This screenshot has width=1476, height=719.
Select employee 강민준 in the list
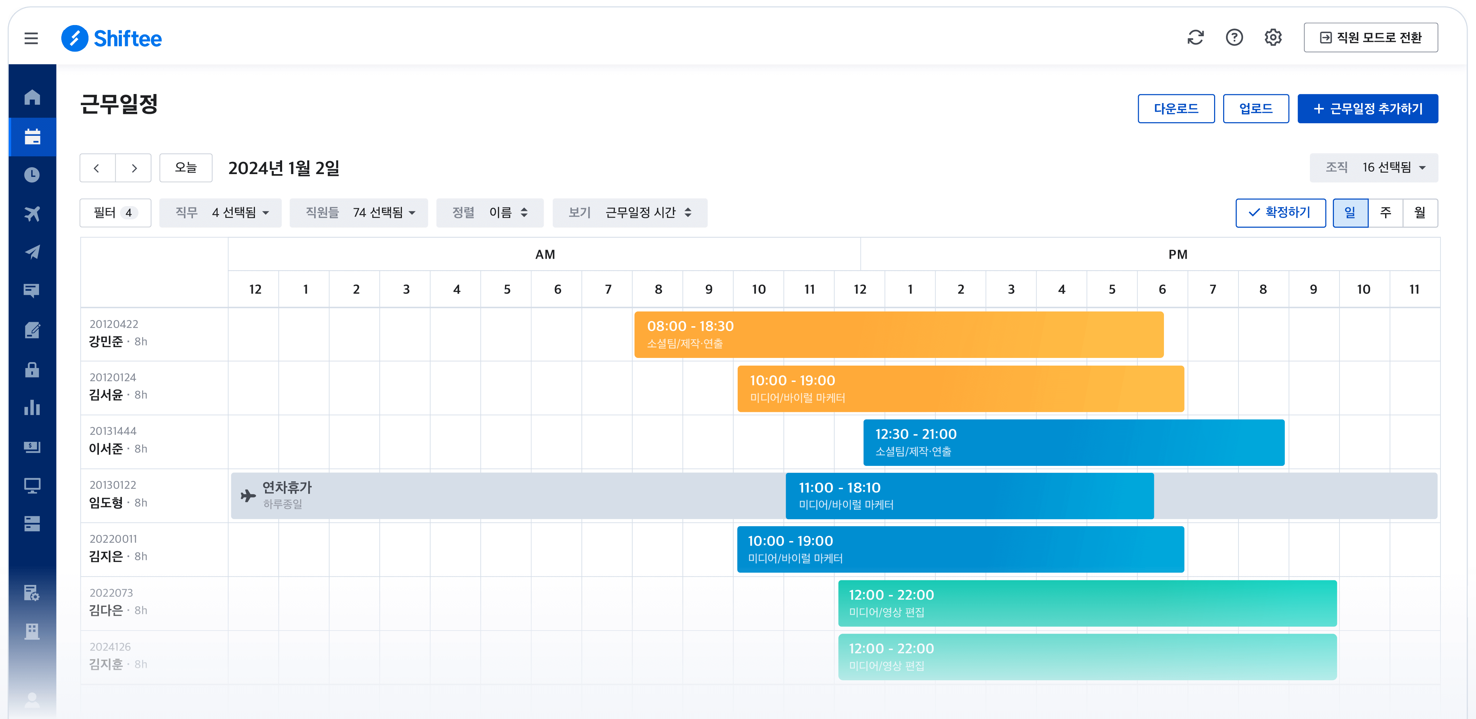coord(154,335)
